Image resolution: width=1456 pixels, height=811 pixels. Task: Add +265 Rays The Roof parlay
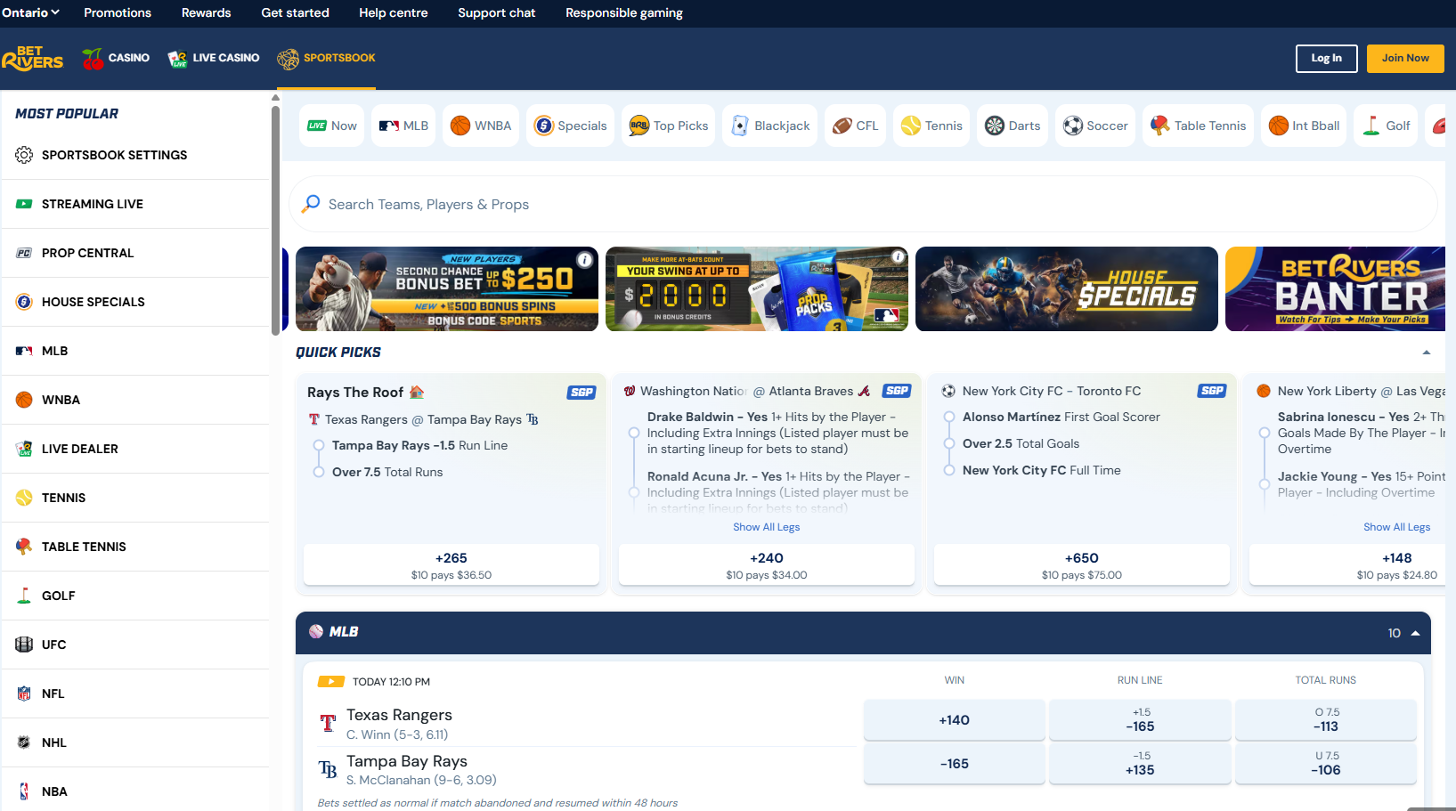point(451,565)
